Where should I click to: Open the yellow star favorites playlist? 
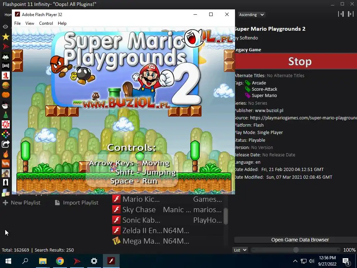point(6,36)
